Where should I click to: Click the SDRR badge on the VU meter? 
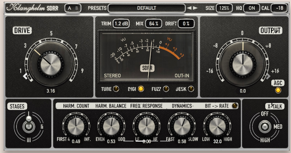point(147,68)
